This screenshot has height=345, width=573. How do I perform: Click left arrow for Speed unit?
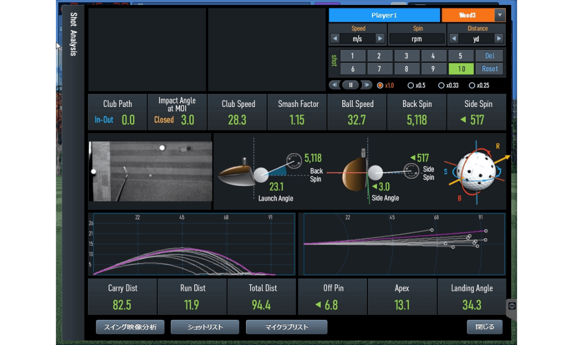point(335,38)
